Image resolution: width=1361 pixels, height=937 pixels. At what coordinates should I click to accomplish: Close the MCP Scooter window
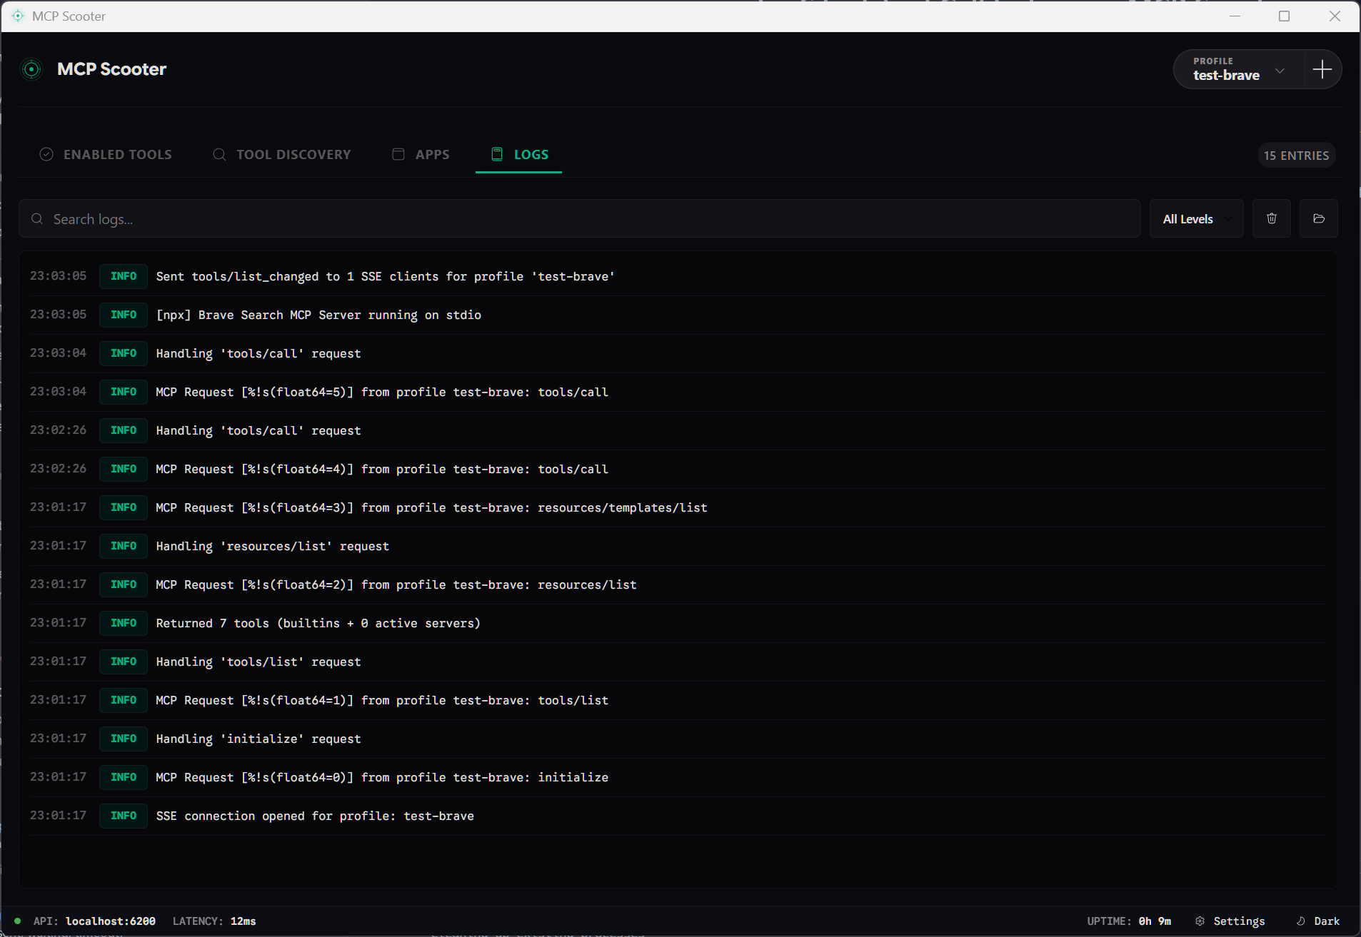click(1335, 16)
